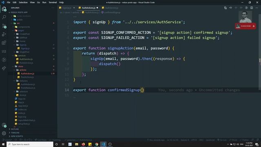Open the Source Control view
Image resolution: width=261 pixels, height=147 pixels.
point(4,26)
